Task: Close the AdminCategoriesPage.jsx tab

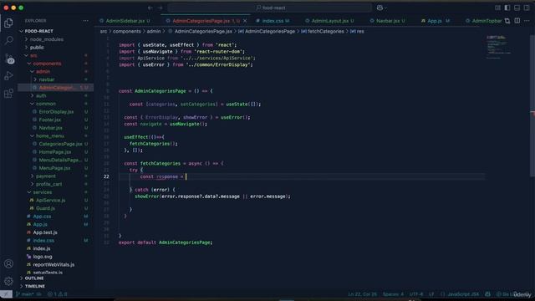Action: click(245, 21)
